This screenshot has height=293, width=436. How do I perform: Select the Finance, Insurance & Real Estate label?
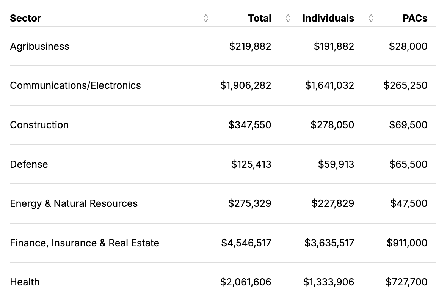[x=85, y=243]
